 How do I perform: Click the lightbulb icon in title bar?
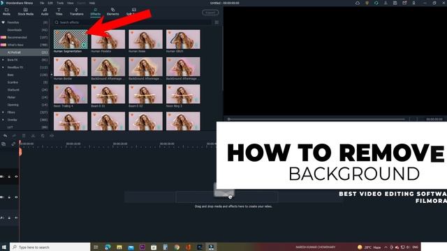coord(367,3)
